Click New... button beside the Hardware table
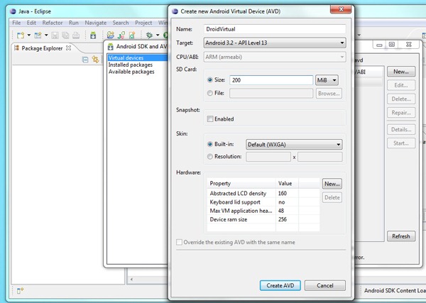Viewport: 426px width, 303px height. (x=332, y=184)
